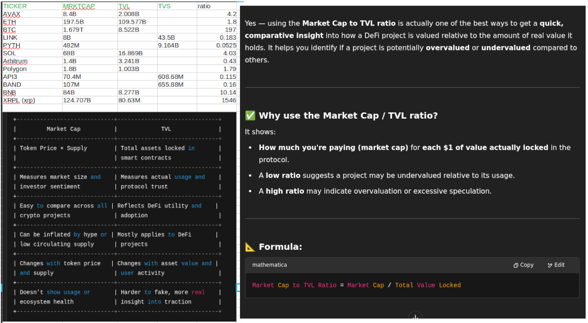The width and height of the screenshot is (588, 323).
Task: Click the 8.522B TVL cell for BTC
Action: (137, 30)
